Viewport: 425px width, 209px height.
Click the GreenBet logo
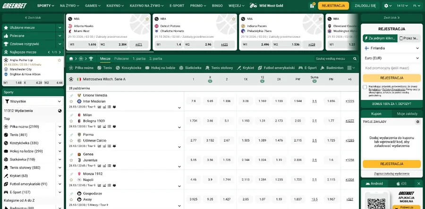click(x=15, y=6)
